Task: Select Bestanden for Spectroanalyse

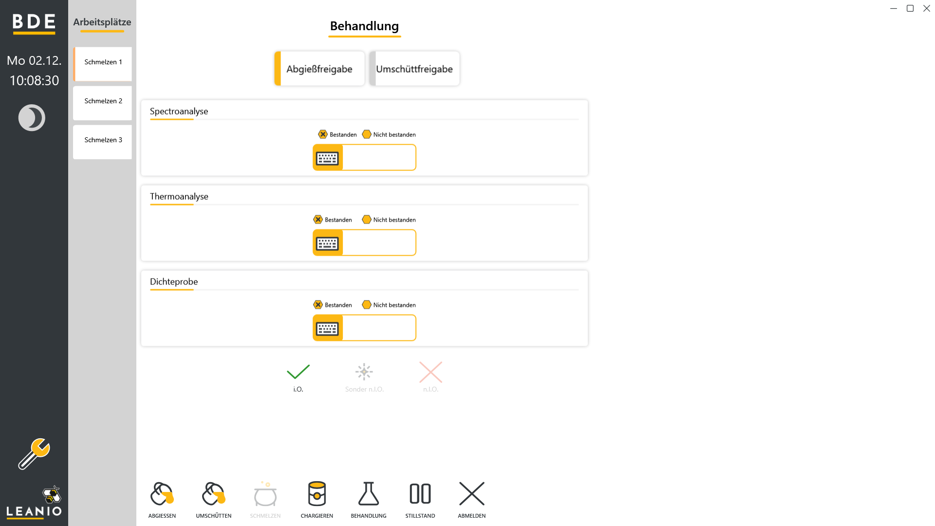Action: pyautogui.click(x=337, y=134)
